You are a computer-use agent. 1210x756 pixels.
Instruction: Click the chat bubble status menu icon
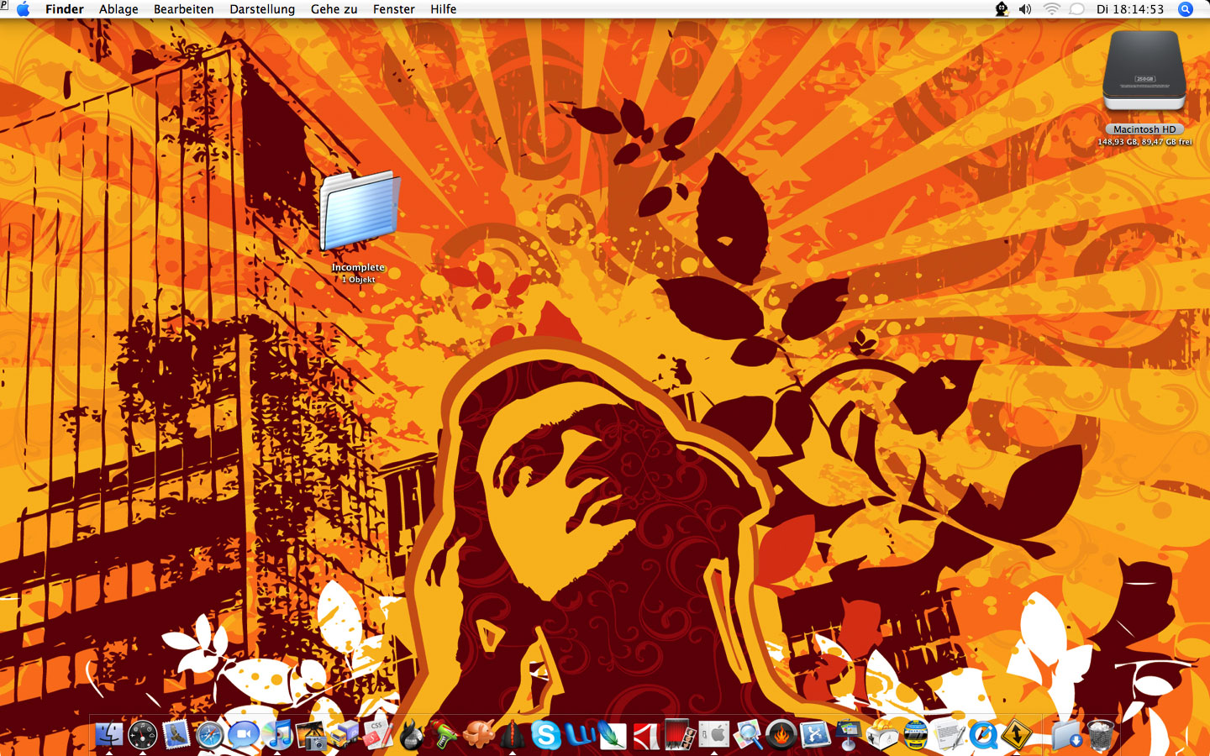pos(1076,9)
